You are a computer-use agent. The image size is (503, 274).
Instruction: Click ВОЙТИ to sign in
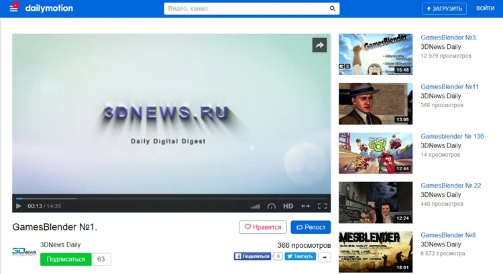pyautogui.click(x=485, y=8)
